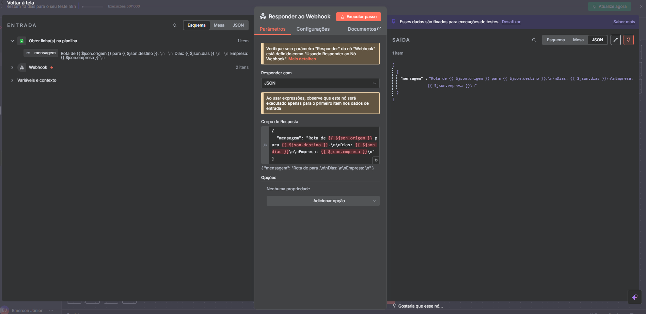Click Voltar à tela link
Image resolution: width=646 pixels, height=314 pixels.
20,3
